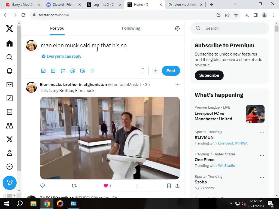Bookmark this page with star icon

point(236,15)
